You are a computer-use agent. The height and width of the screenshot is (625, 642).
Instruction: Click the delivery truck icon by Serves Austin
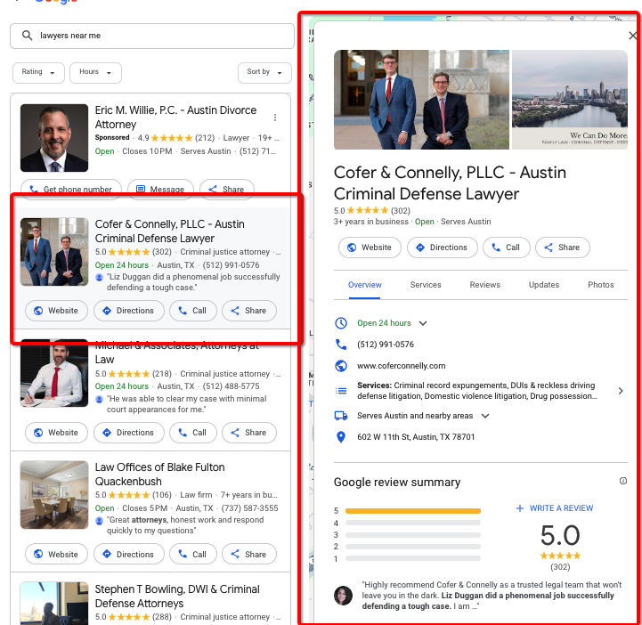(x=340, y=416)
